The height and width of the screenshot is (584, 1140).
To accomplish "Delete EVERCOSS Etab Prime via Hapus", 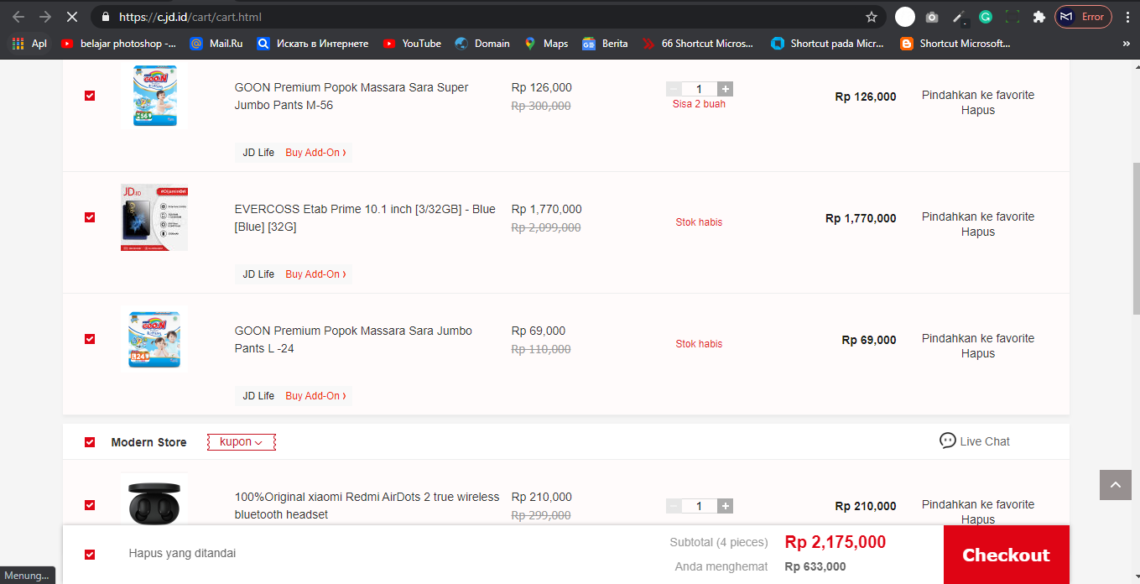I will click(x=978, y=232).
